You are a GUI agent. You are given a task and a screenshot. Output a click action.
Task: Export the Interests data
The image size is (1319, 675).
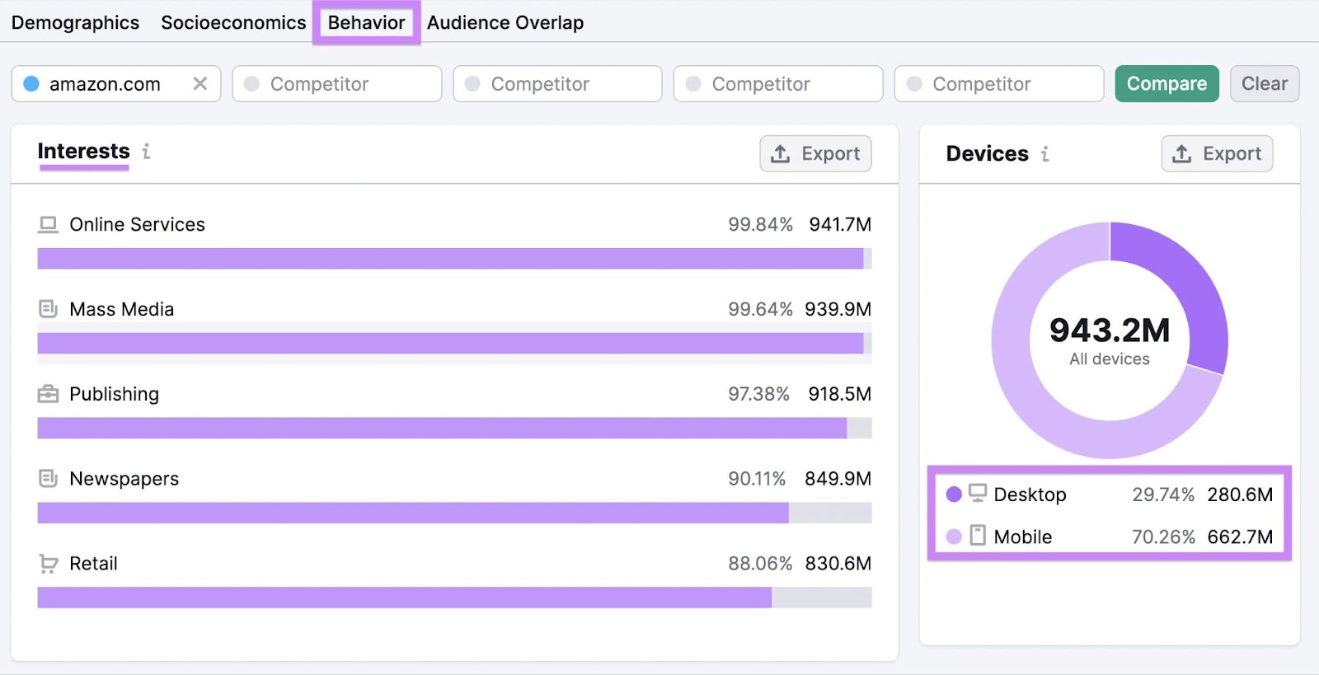[x=814, y=154]
